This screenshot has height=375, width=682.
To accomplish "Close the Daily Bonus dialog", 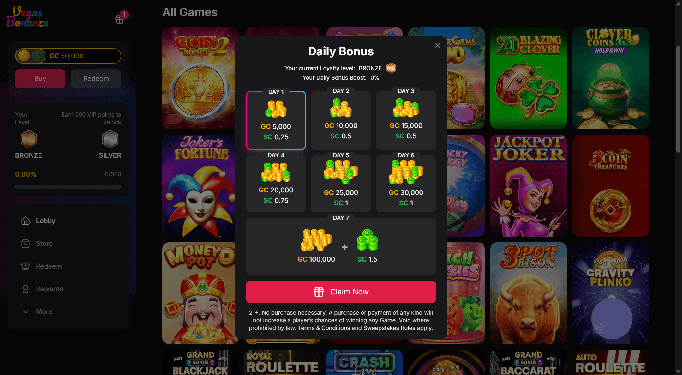I will (x=437, y=45).
